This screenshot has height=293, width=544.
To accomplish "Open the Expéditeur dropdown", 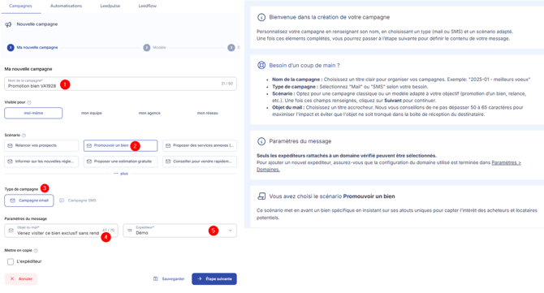I will pyautogui.click(x=180, y=231).
